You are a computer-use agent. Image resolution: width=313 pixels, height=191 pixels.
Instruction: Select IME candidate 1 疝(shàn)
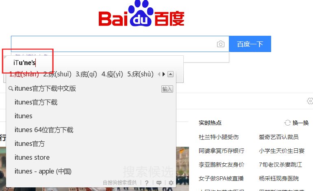24,74
